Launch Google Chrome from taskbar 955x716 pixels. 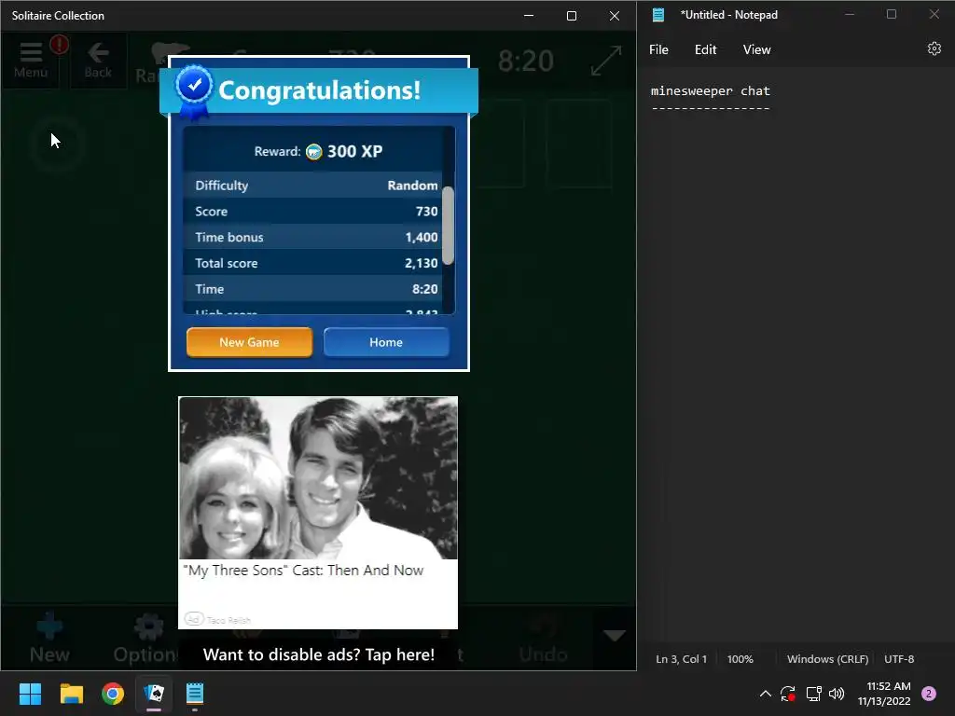pyautogui.click(x=113, y=694)
